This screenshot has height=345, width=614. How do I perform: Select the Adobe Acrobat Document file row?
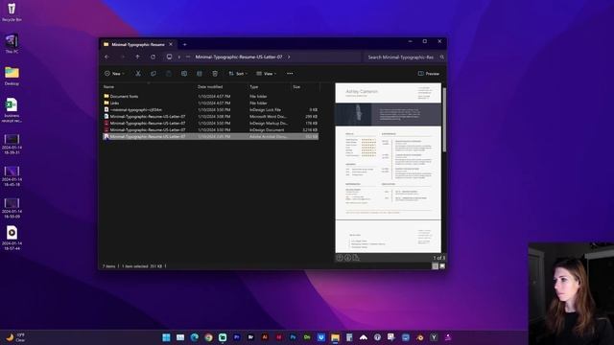click(211, 136)
